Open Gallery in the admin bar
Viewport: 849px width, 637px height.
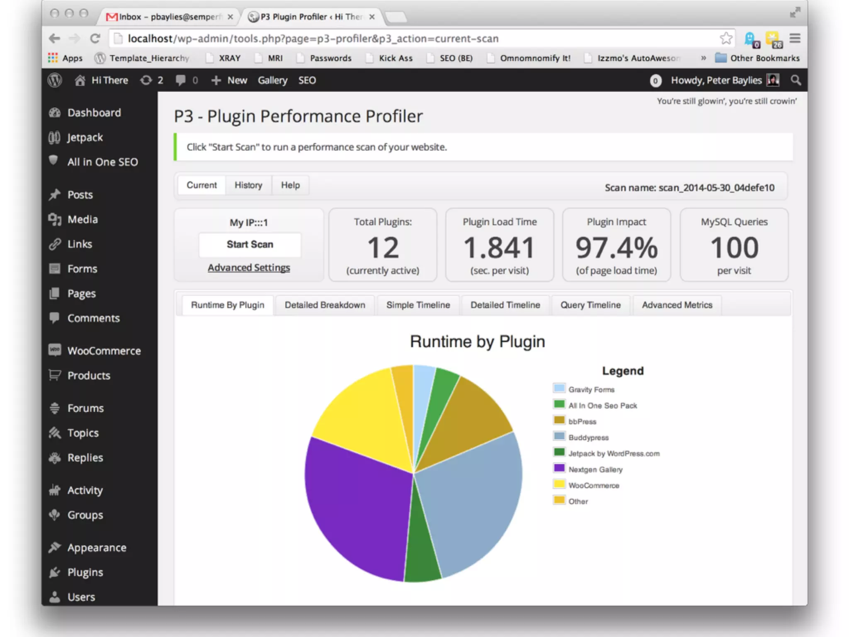coord(272,80)
